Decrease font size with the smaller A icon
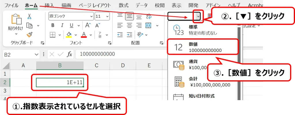 (x=98, y=25)
